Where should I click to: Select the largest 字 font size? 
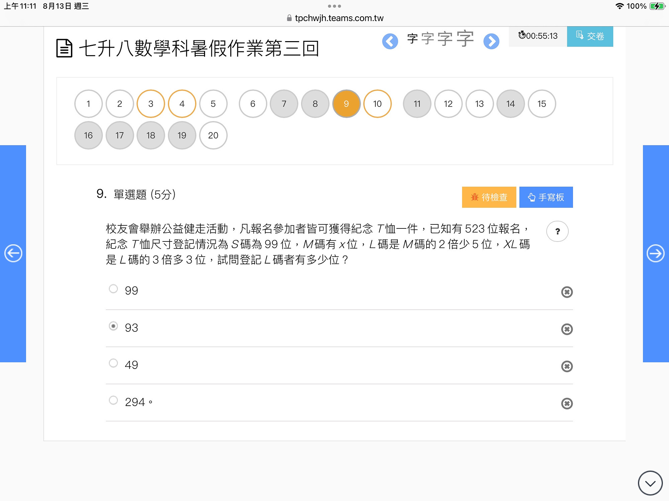point(465,38)
